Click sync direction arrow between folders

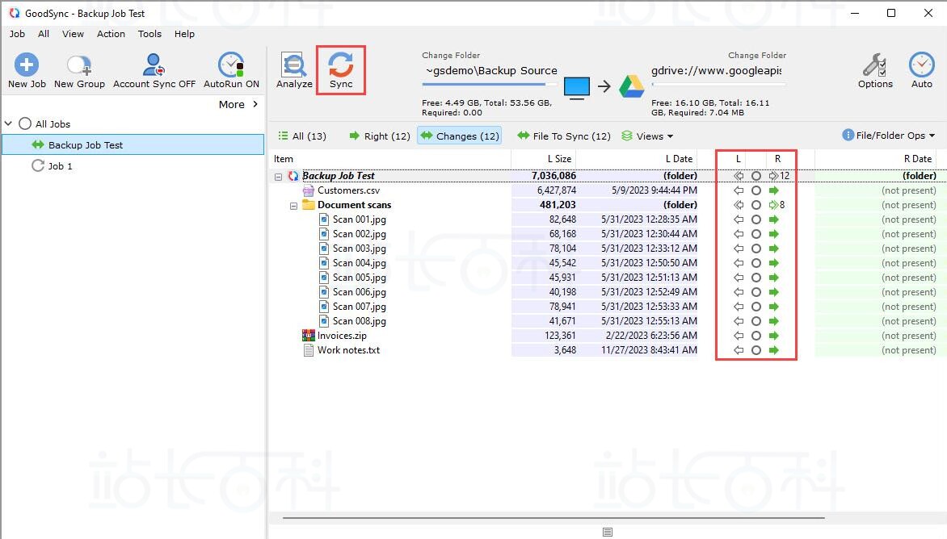pos(604,87)
